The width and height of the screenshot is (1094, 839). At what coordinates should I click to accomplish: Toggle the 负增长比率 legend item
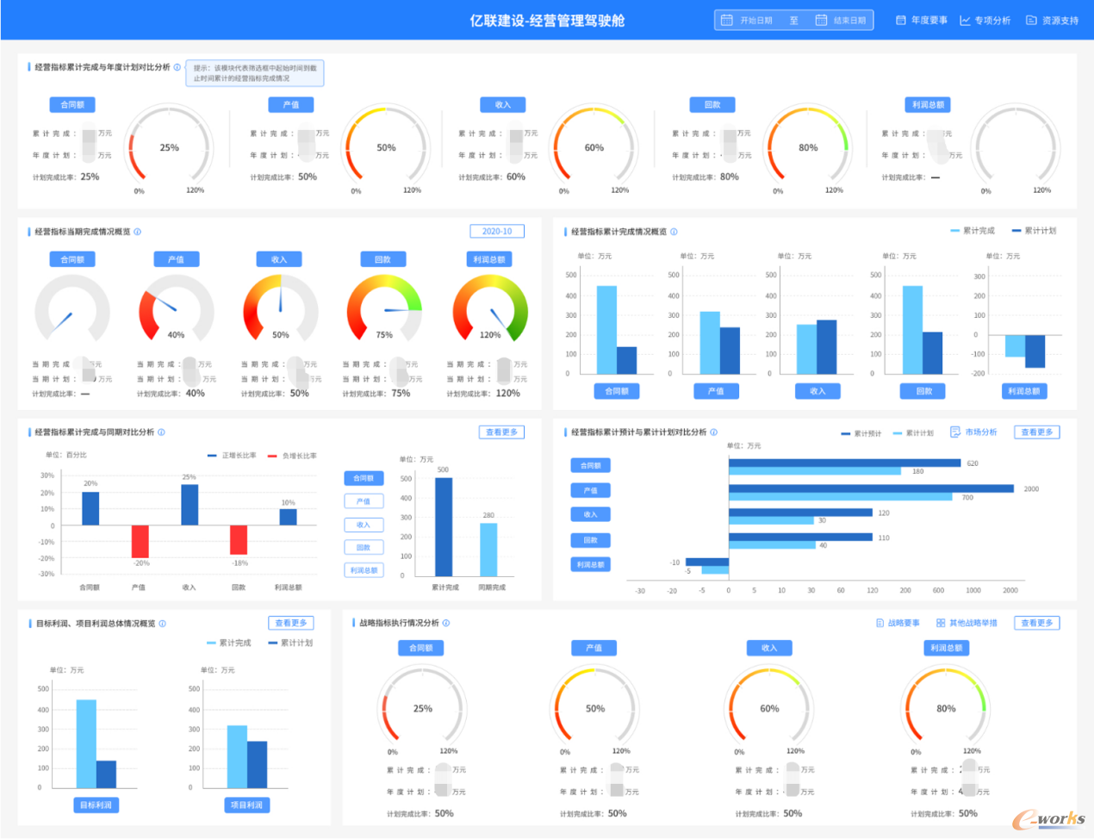point(292,456)
